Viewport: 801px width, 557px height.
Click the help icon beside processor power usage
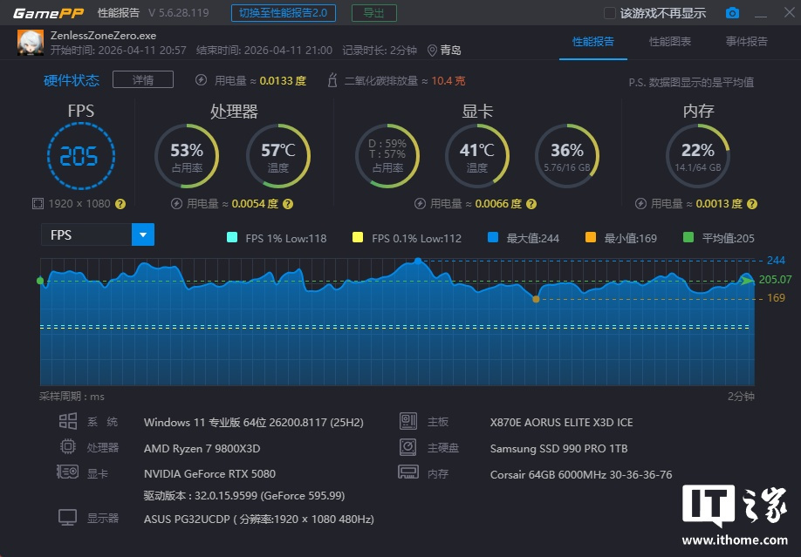pyautogui.click(x=288, y=203)
